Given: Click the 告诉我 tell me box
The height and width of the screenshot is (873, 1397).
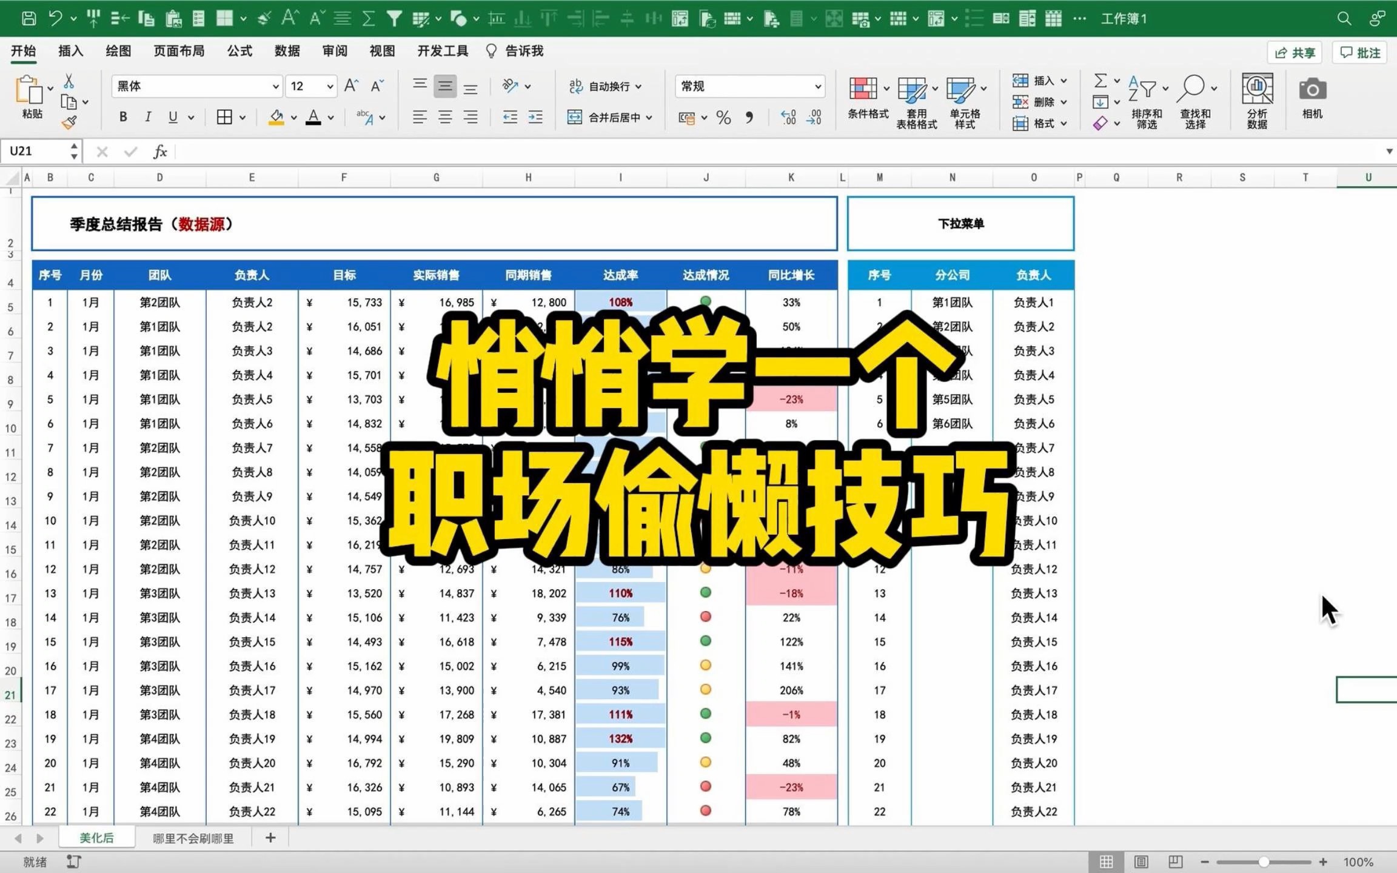Looking at the screenshot, I should tap(515, 51).
